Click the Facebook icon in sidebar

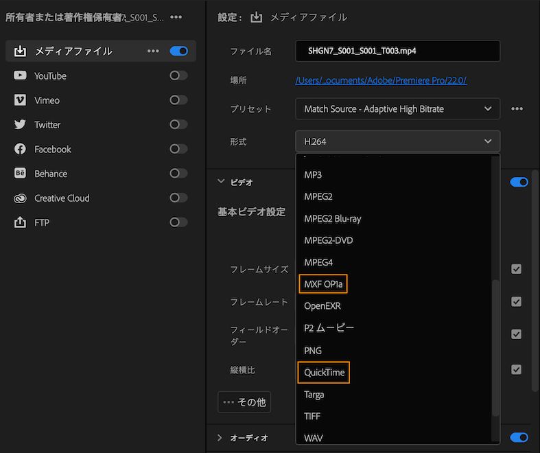coord(20,149)
